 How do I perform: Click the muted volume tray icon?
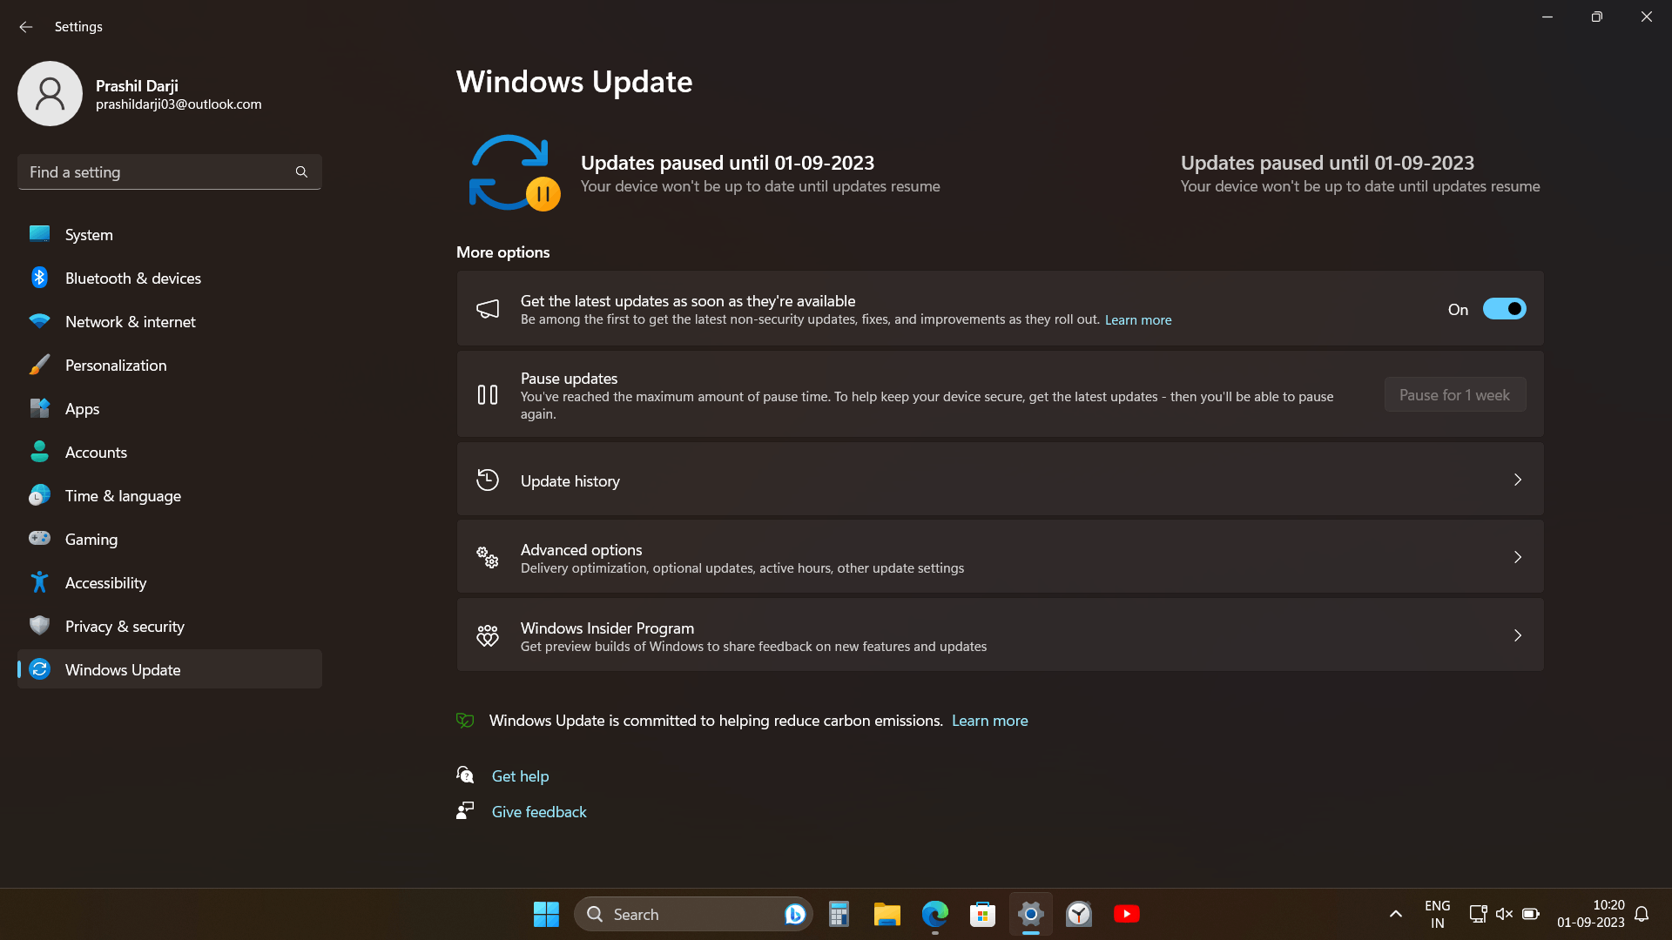(x=1504, y=914)
